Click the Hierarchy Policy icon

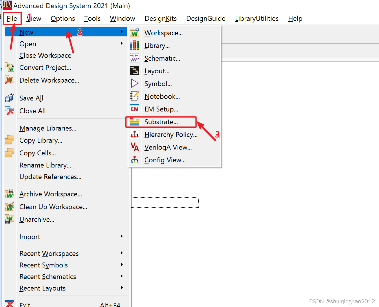click(x=135, y=134)
